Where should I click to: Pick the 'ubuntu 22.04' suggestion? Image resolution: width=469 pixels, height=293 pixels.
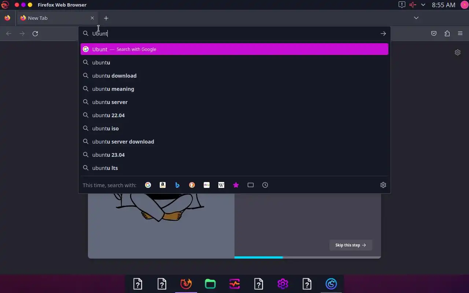click(x=234, y=115)
